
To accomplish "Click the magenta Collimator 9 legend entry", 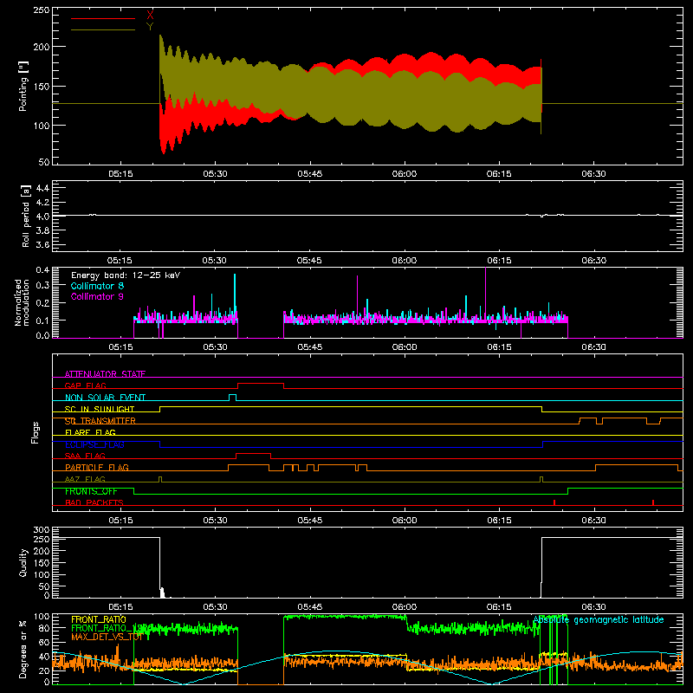I will [97, 296].
